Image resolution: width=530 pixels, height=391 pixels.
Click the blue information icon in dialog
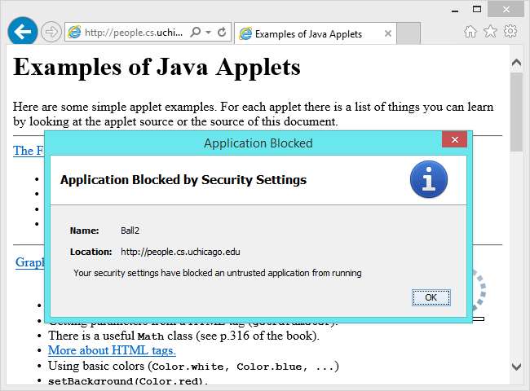tap(428, 178)
